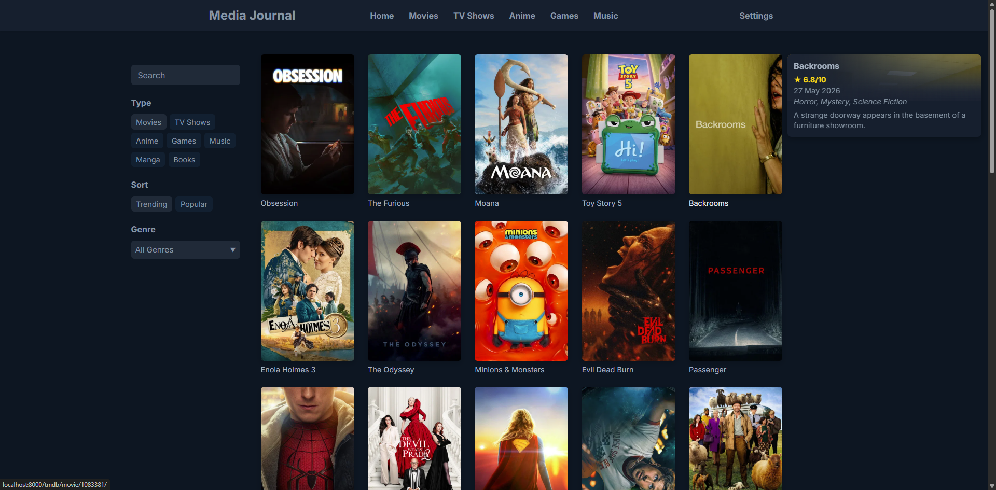Screen dimensions: 996x490
Task: Toggle the Books type filter
Action: click(184, 160)
